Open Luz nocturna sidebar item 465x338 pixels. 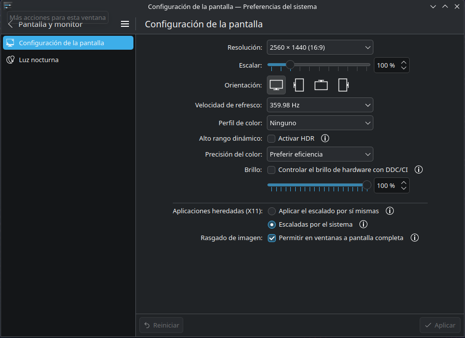coord(68,60)
